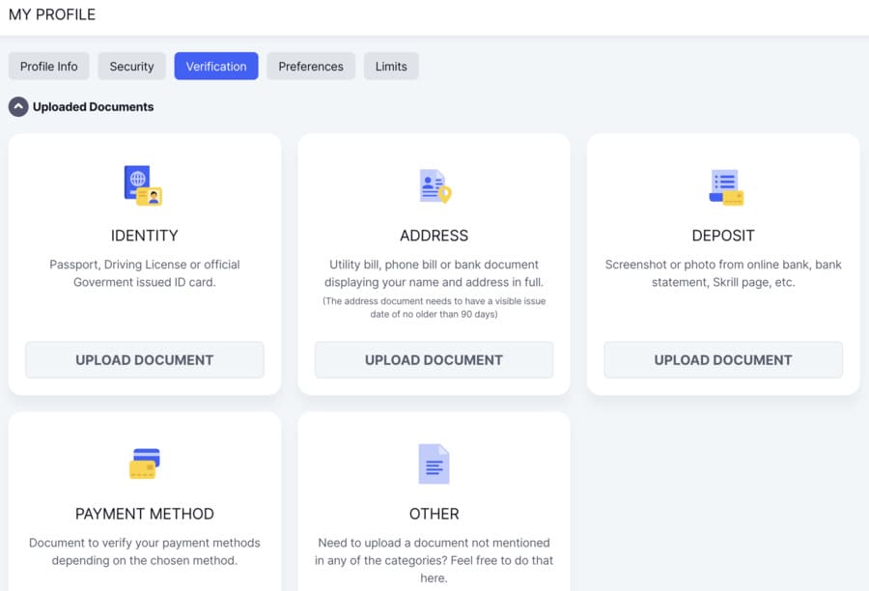Click the Payment Method cards icon
Viewport: 869px width, 591px height.
tap(144, 464)
